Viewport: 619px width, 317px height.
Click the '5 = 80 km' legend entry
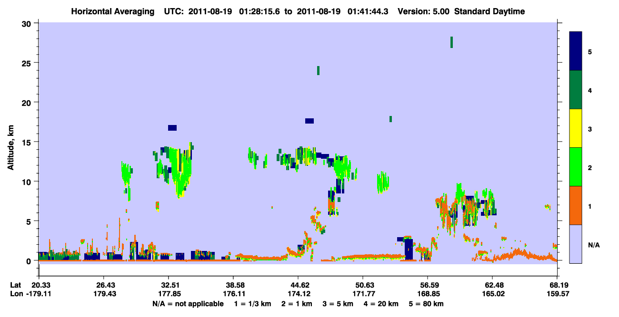pyautogui.click(x=427, y=304)
